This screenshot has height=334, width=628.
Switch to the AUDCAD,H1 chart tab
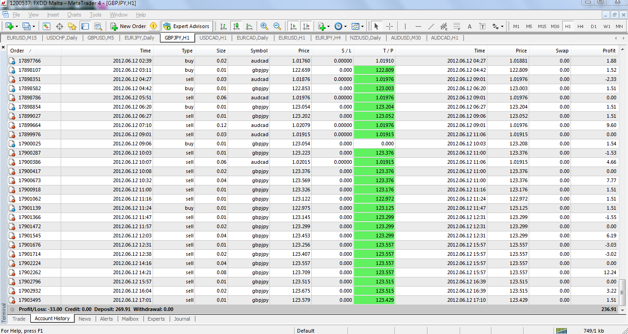[445, 38]
